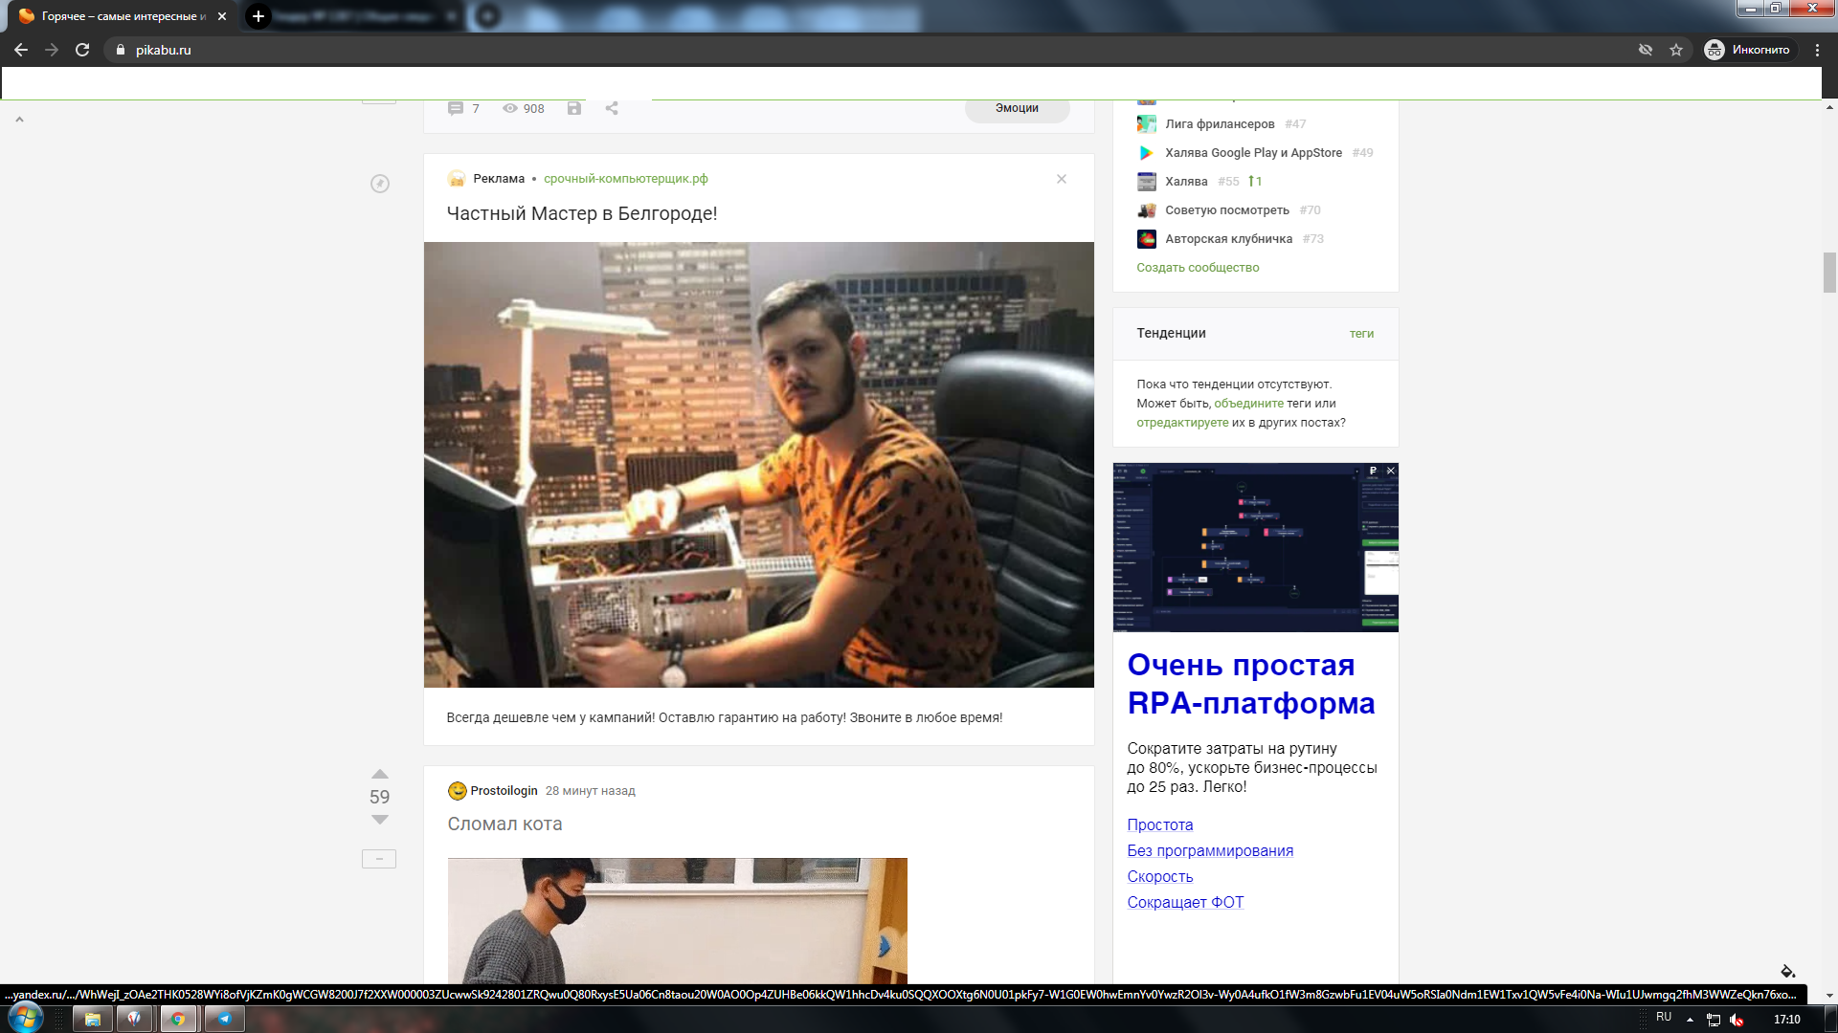Viewport: 1838px width, 1033px height.
Task: Open the Авторская клубничка community
Action: point(1228,239)
